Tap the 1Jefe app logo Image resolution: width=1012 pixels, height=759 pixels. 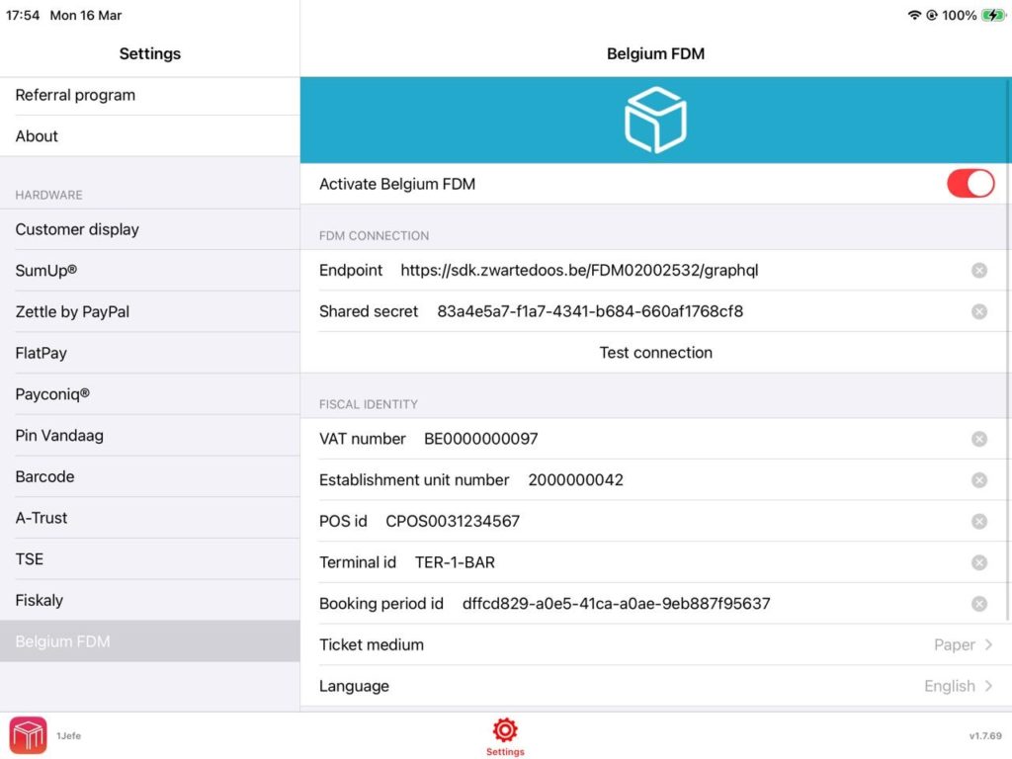coord(29,735)
